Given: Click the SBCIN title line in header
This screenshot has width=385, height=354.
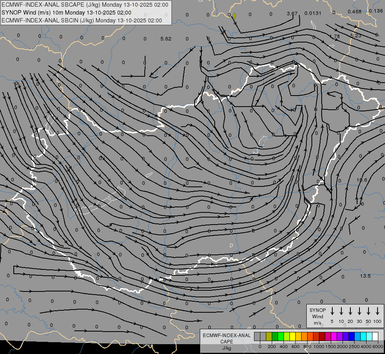Looking at the screenshot, I should point(82,20).
